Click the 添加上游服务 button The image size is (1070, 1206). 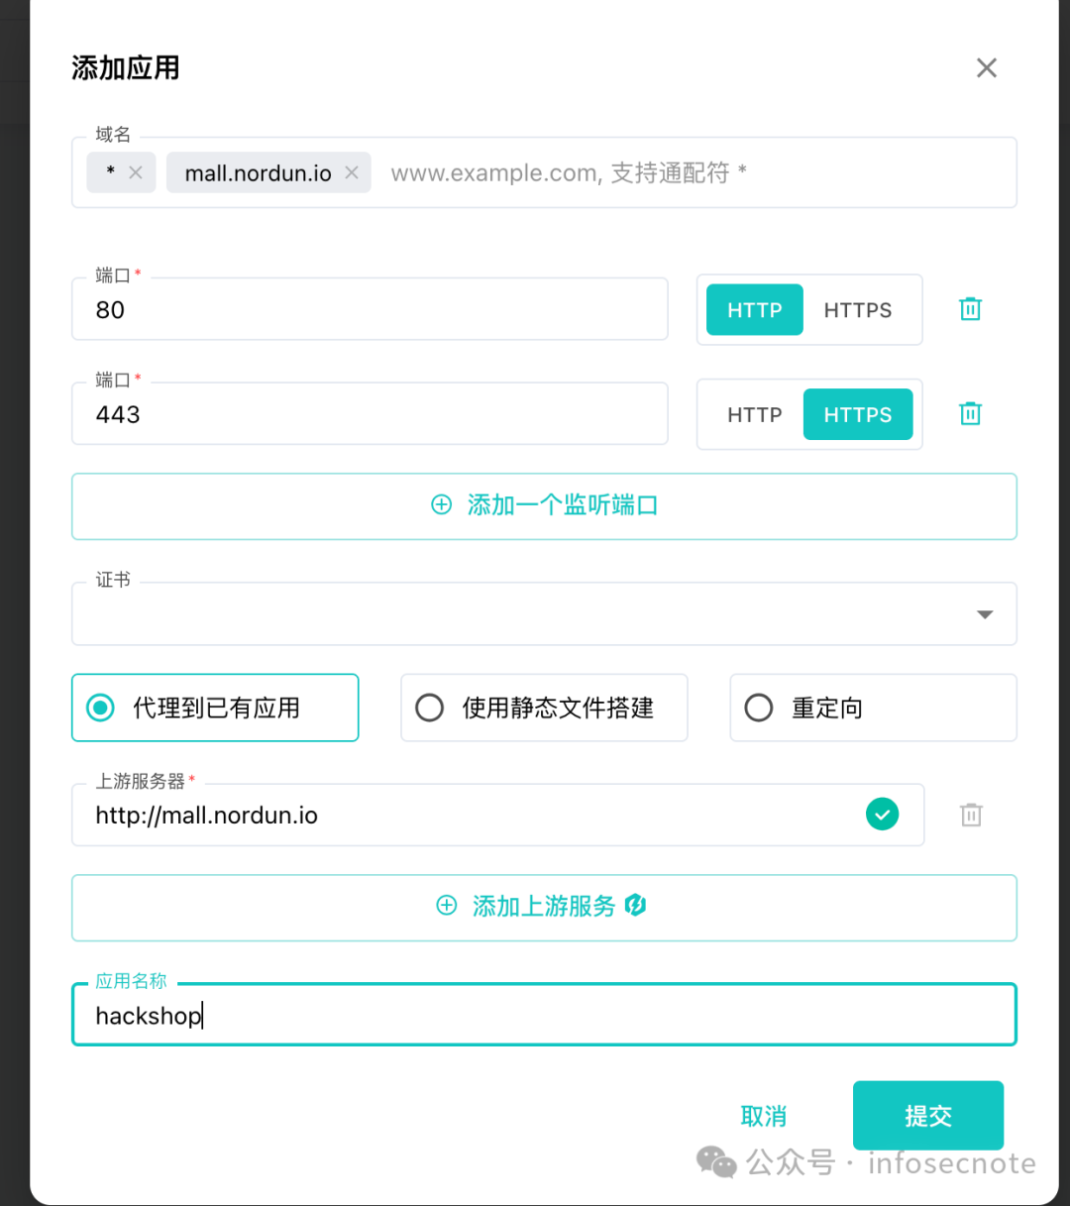[544, 907]
